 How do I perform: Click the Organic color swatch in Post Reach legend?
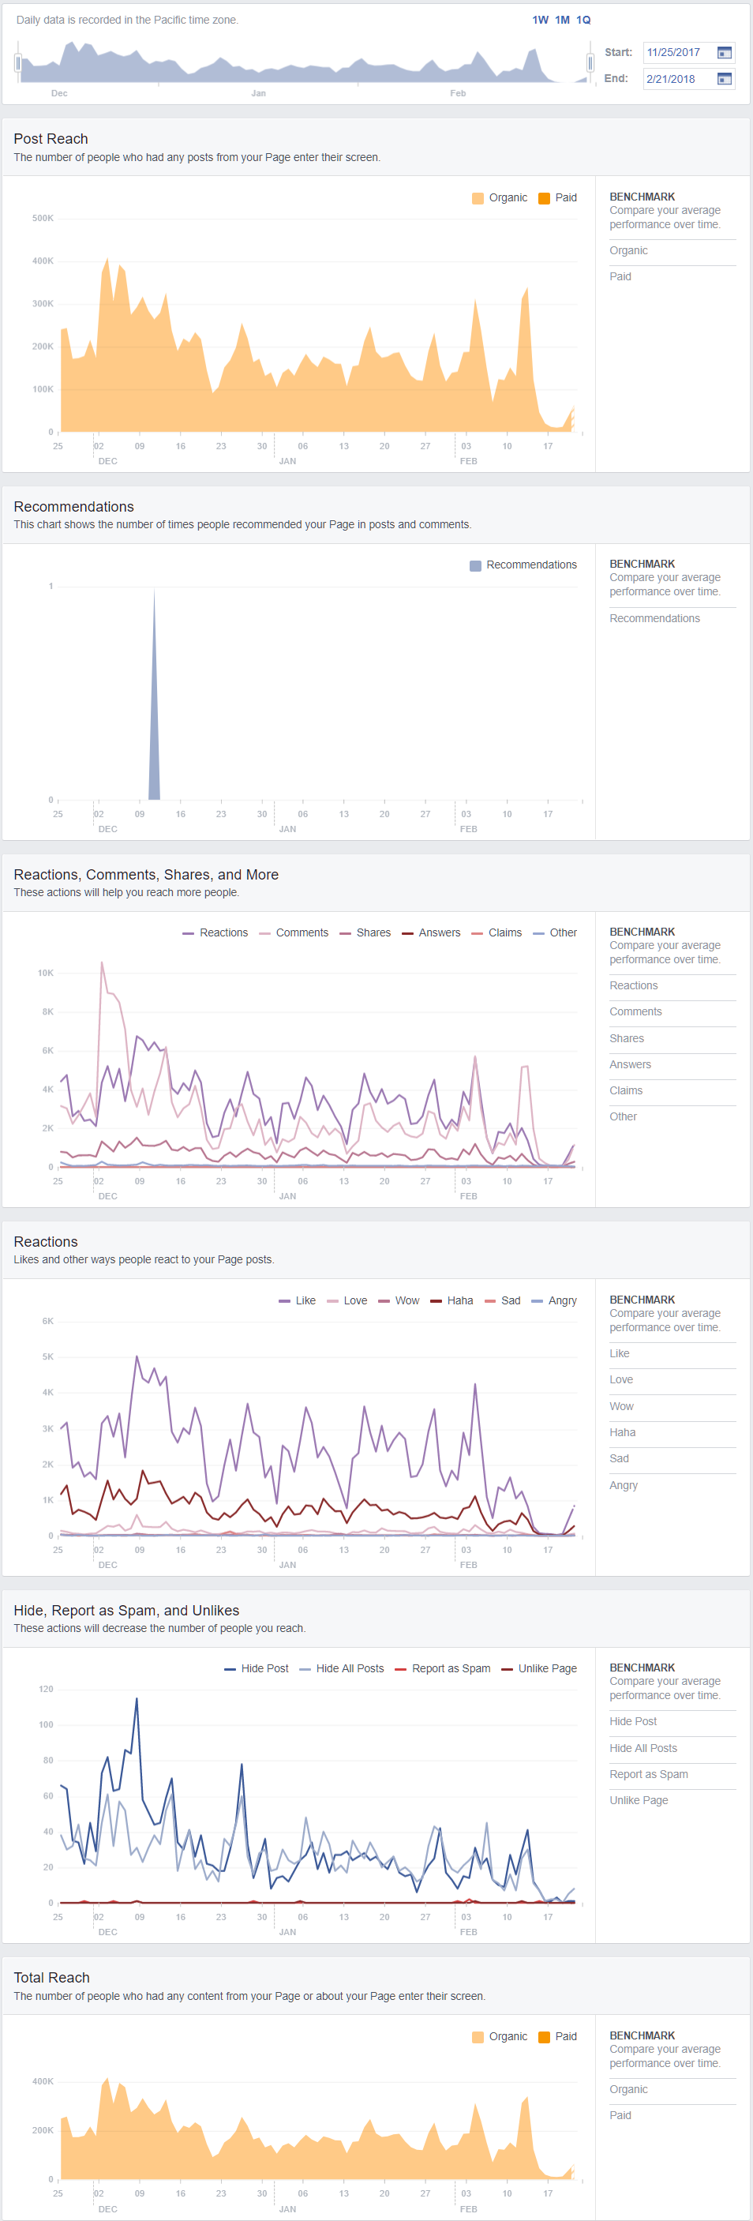pos(478,198)
